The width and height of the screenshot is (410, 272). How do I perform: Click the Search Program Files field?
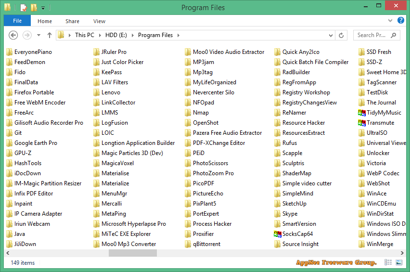pyautogui.click(x=376, y=35)
